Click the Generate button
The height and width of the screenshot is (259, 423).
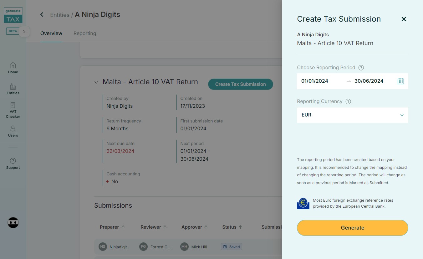click(352, 228)
